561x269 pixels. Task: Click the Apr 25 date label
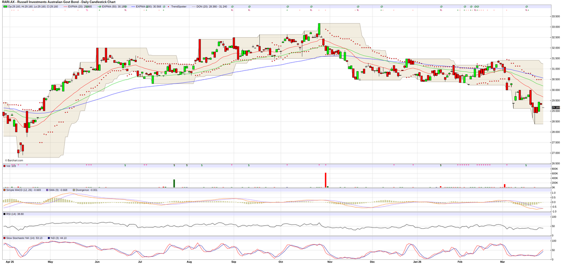10,262
